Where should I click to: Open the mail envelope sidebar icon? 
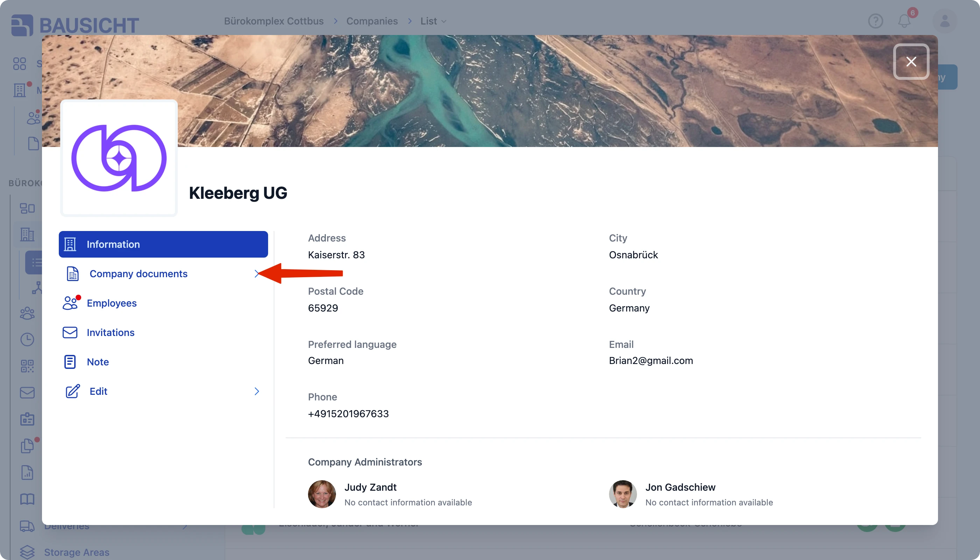pyautogui.click(x=27, y=393)
